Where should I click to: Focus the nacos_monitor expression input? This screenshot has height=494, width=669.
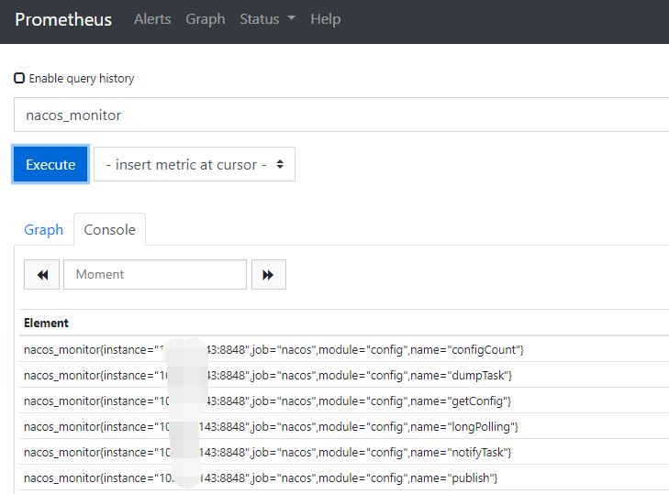(341, 115)
